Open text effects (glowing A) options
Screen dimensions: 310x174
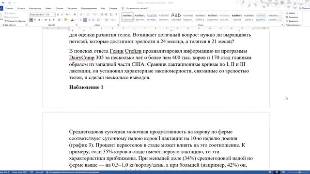(59, 20)
